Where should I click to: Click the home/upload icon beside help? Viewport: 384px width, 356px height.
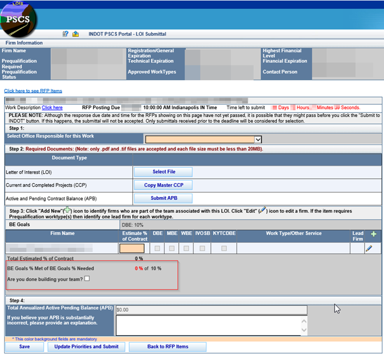click(x=75, y=34)
